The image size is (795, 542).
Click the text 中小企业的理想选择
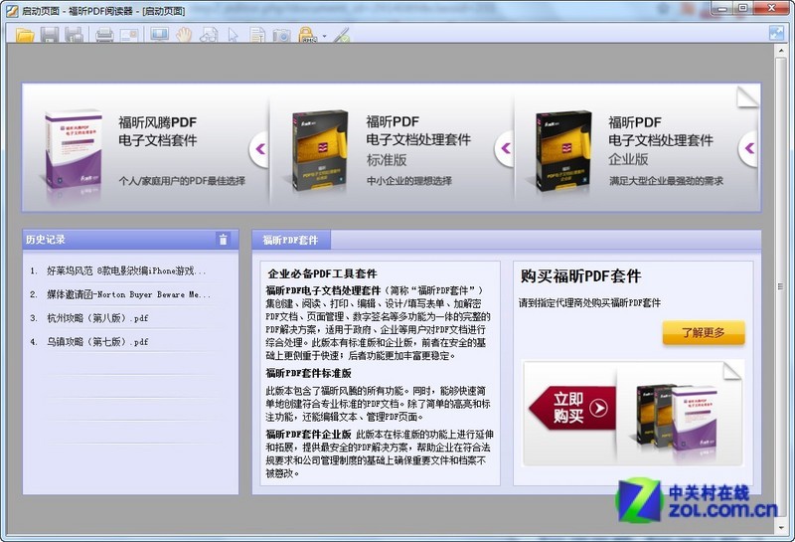(409, 181)
